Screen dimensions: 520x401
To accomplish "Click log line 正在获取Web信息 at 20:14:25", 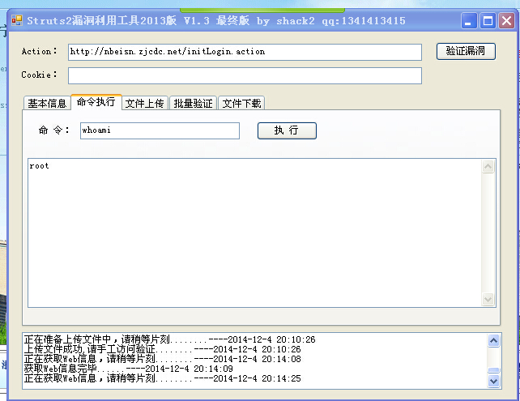I will click(162, 378).
